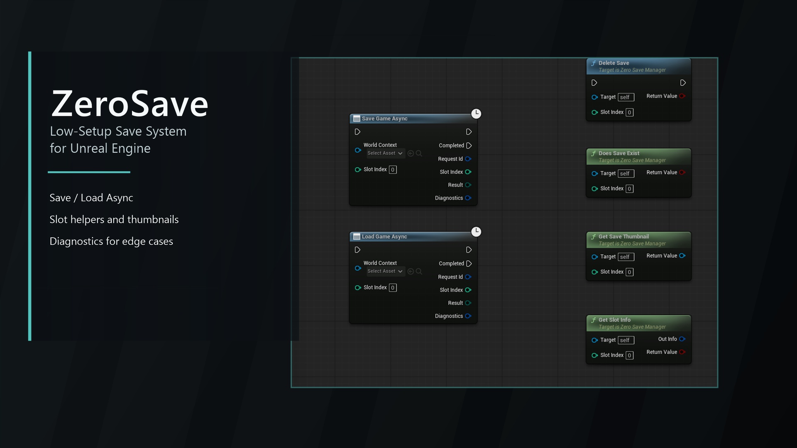Click the Save Game Async Result pin
Viewport: 797px width, 448px height.
click(x=468, y=185)
